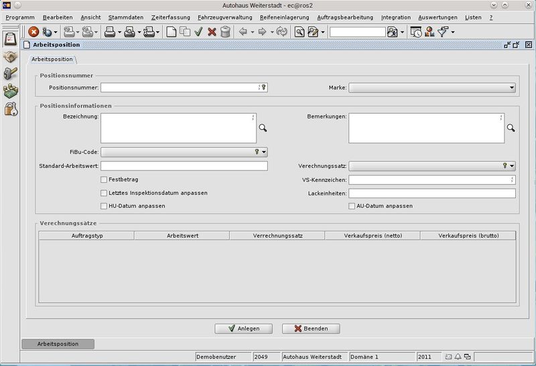The height and width of the screenshot is (366, 536).
Task: Create a new record with blank page icon
Action: click(171, 32)
